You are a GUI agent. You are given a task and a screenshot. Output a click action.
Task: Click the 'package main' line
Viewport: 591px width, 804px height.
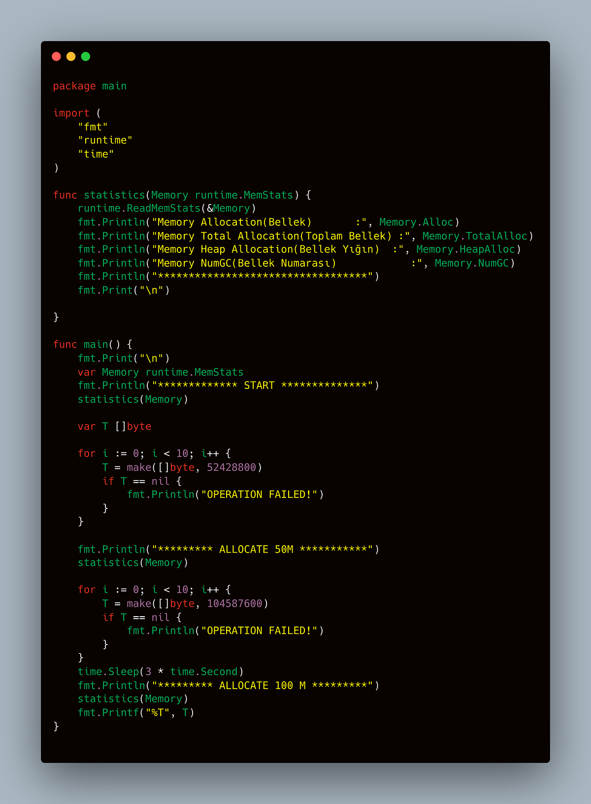point(90,86)
